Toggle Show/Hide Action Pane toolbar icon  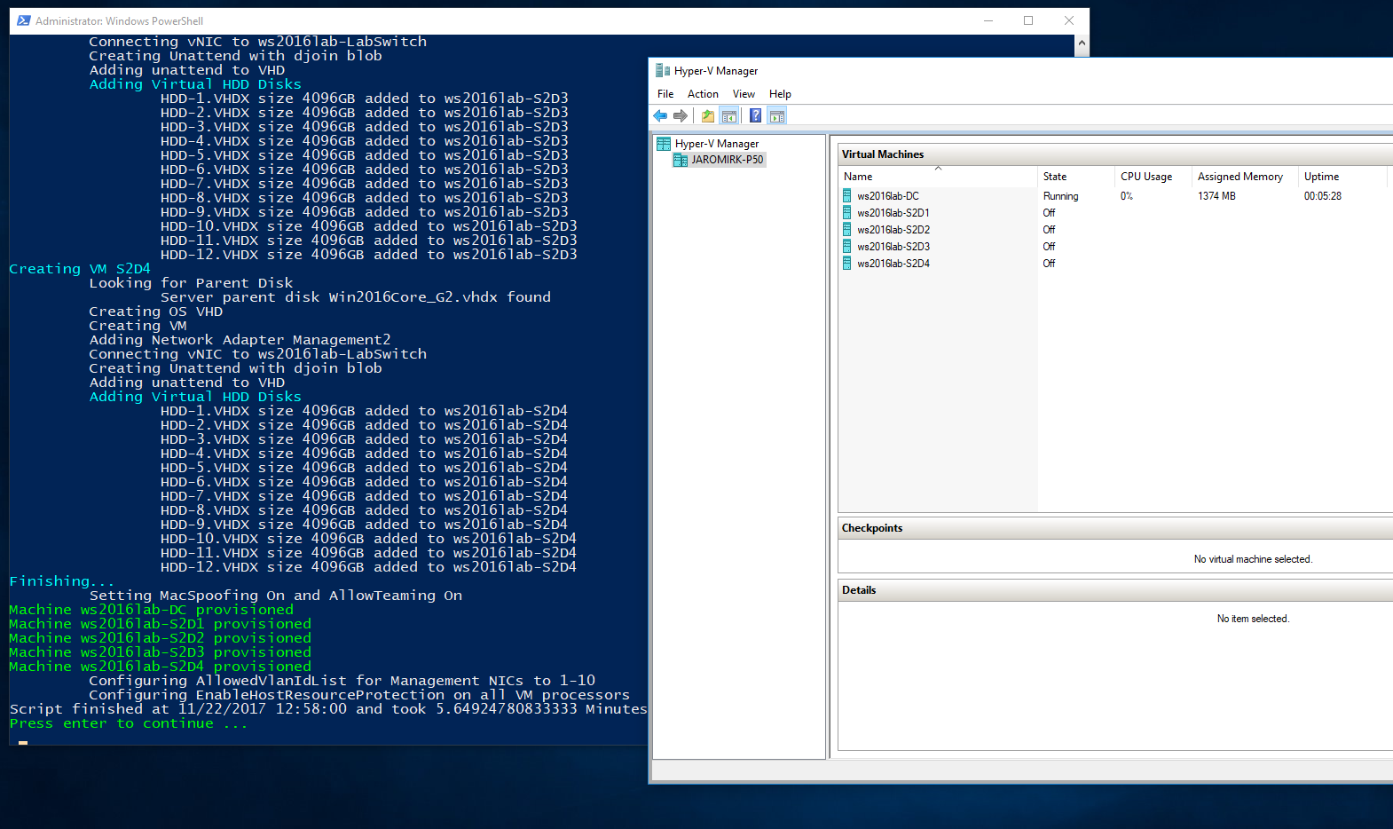777,115
